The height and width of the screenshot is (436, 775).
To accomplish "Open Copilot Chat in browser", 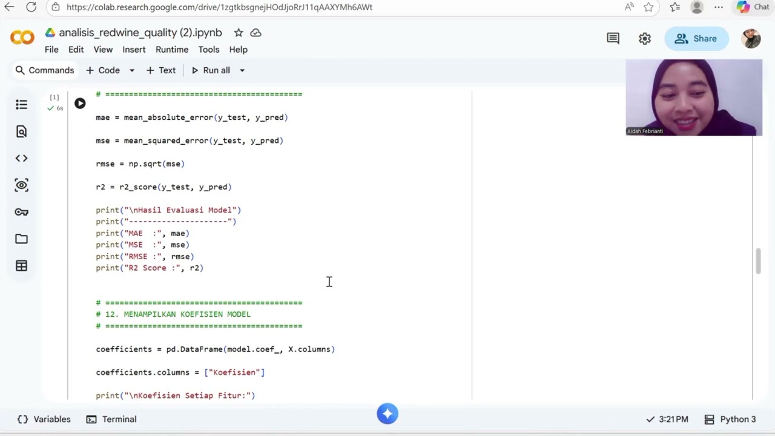I will coord(753,7).
